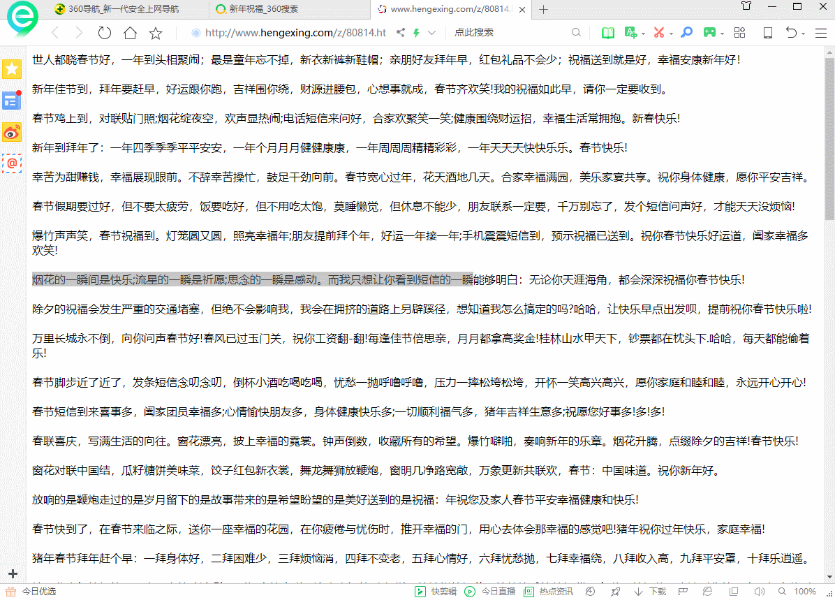Click the download arrow 下载 icon
The width and height of the screenshot is (835, 600).
coord(638,592)
